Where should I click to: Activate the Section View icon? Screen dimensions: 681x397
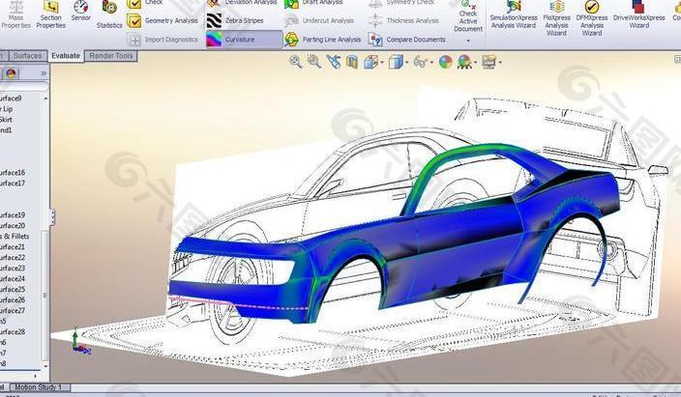352,62
